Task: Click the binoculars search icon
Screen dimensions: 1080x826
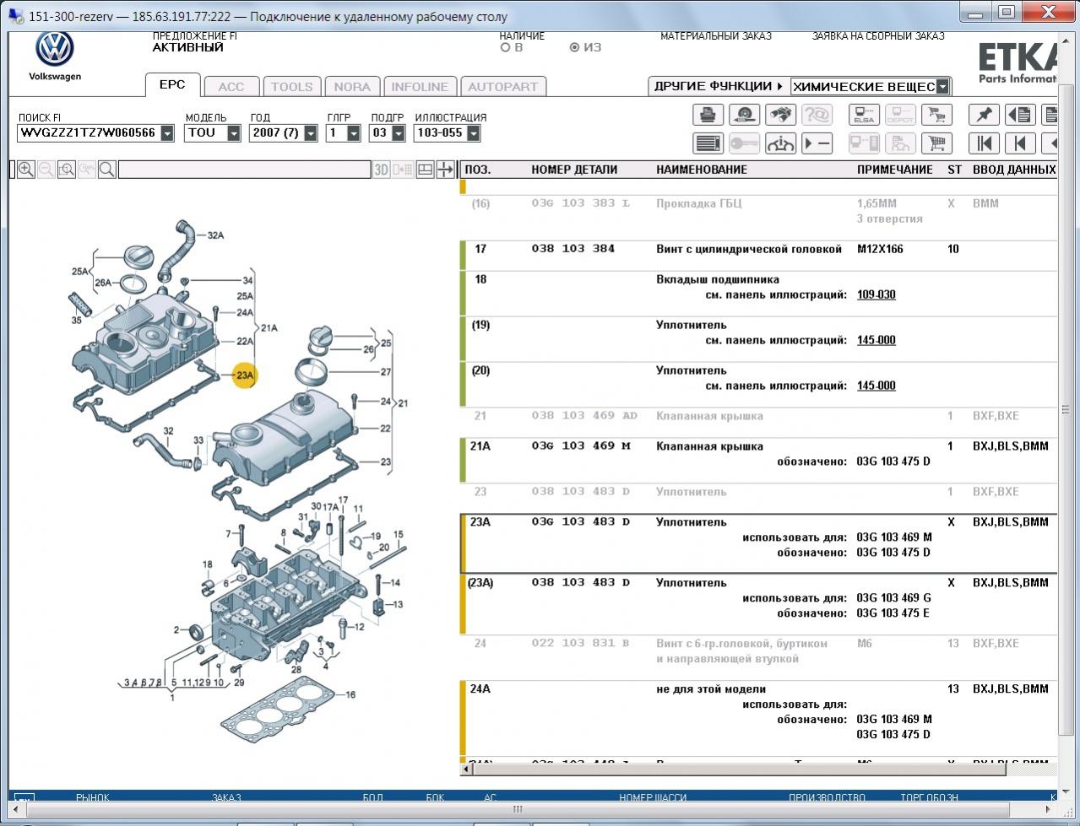Action: pos(780,115)
